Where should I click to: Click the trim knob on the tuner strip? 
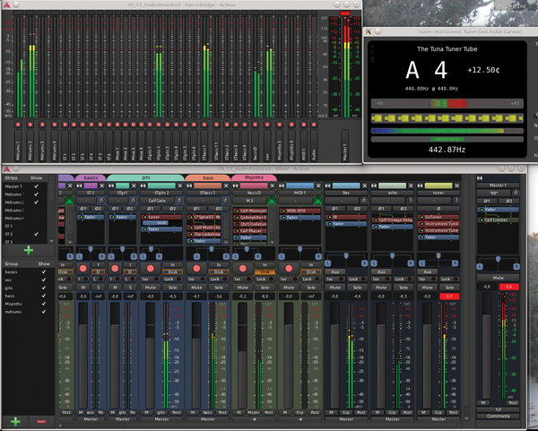click(x=456, y=201)
